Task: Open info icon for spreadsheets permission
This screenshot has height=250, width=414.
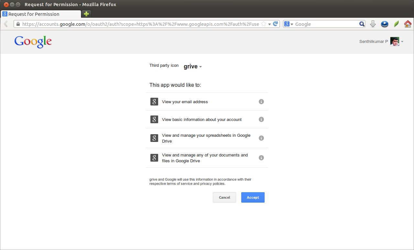Action: pyautogui.click(x=261, y=138)
